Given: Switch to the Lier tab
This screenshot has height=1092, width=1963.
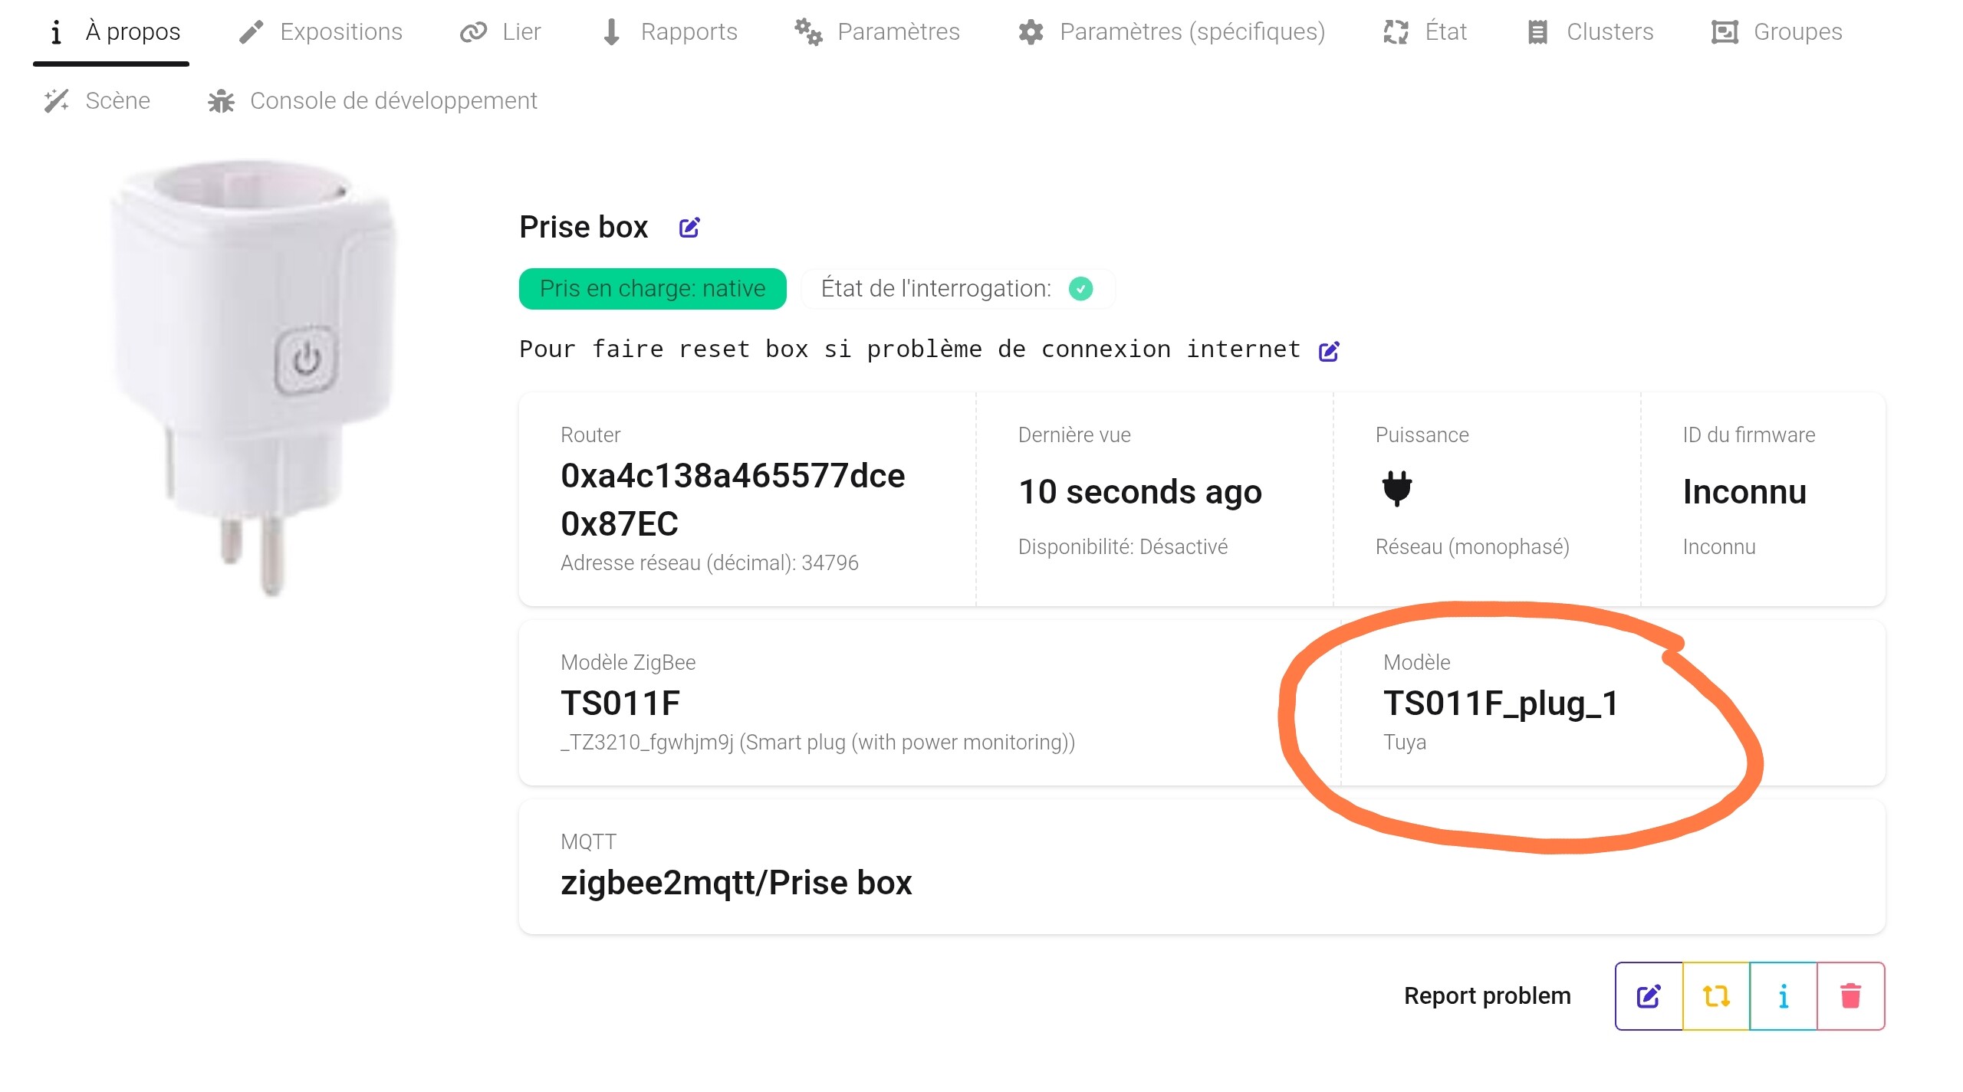Looking at the screenshot, I should [501, 31].
